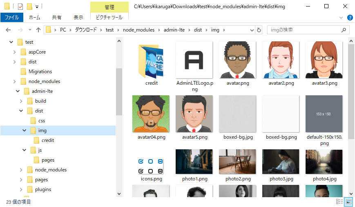The width and height of the screenshot is (355, 207).
Task: Click navigation pane scroll up arrow
Action: tap(119, 41)
